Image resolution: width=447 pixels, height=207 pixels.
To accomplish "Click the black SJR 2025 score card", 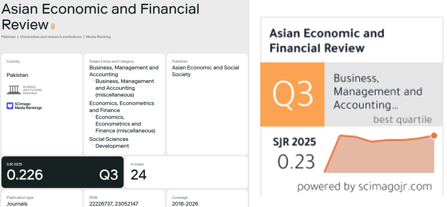I will pos(62,172).
